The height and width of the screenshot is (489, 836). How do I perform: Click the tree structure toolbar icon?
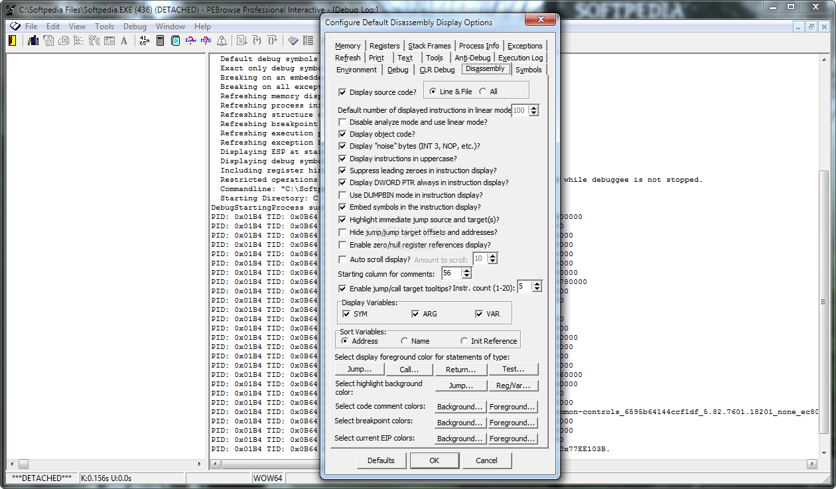pos(78,40)
